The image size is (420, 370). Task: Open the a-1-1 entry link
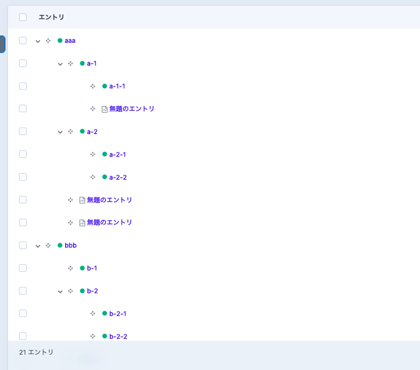(x=117, y=86)
